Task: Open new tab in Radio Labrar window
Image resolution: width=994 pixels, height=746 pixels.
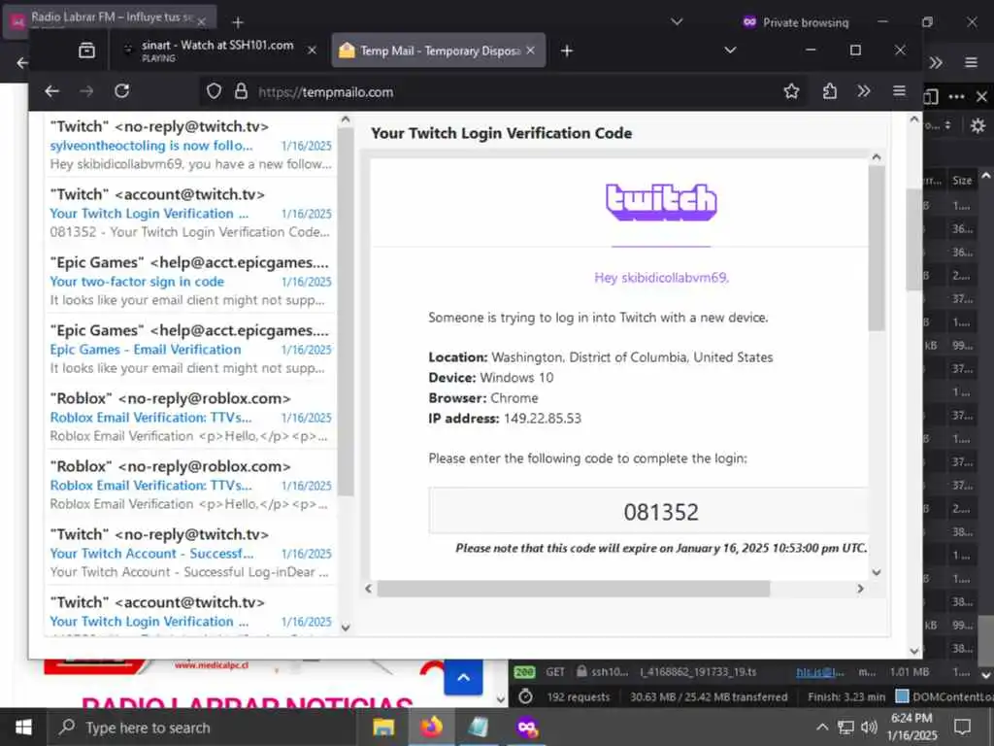Action: coord(238,22)
